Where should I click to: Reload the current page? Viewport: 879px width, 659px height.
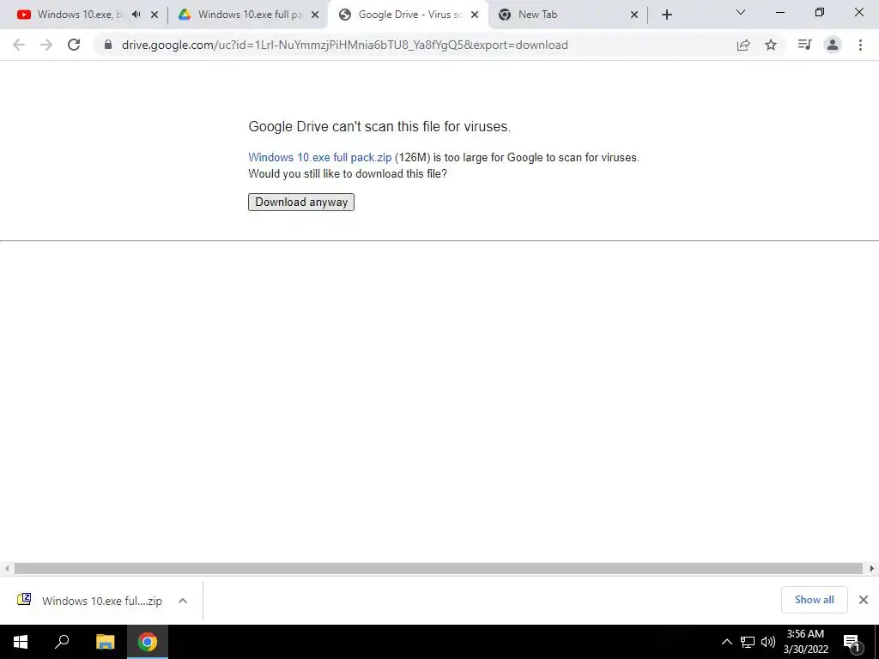[74, 45]
